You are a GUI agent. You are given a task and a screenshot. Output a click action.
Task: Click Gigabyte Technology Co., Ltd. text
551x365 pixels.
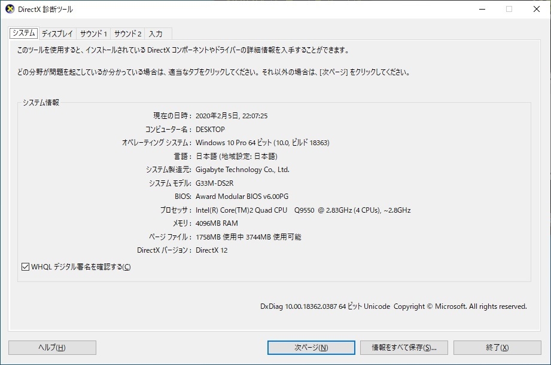[x=242, y=170]
